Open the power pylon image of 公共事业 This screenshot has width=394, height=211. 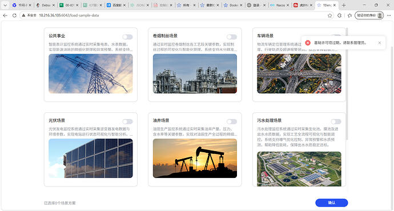click(x=91, y=74)
